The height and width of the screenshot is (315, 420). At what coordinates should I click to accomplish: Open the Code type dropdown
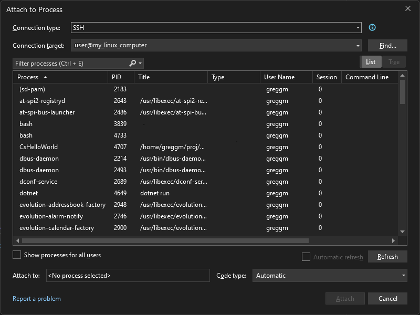click(403, 275)
